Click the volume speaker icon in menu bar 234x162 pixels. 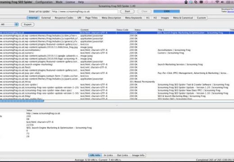coord(222,2)
